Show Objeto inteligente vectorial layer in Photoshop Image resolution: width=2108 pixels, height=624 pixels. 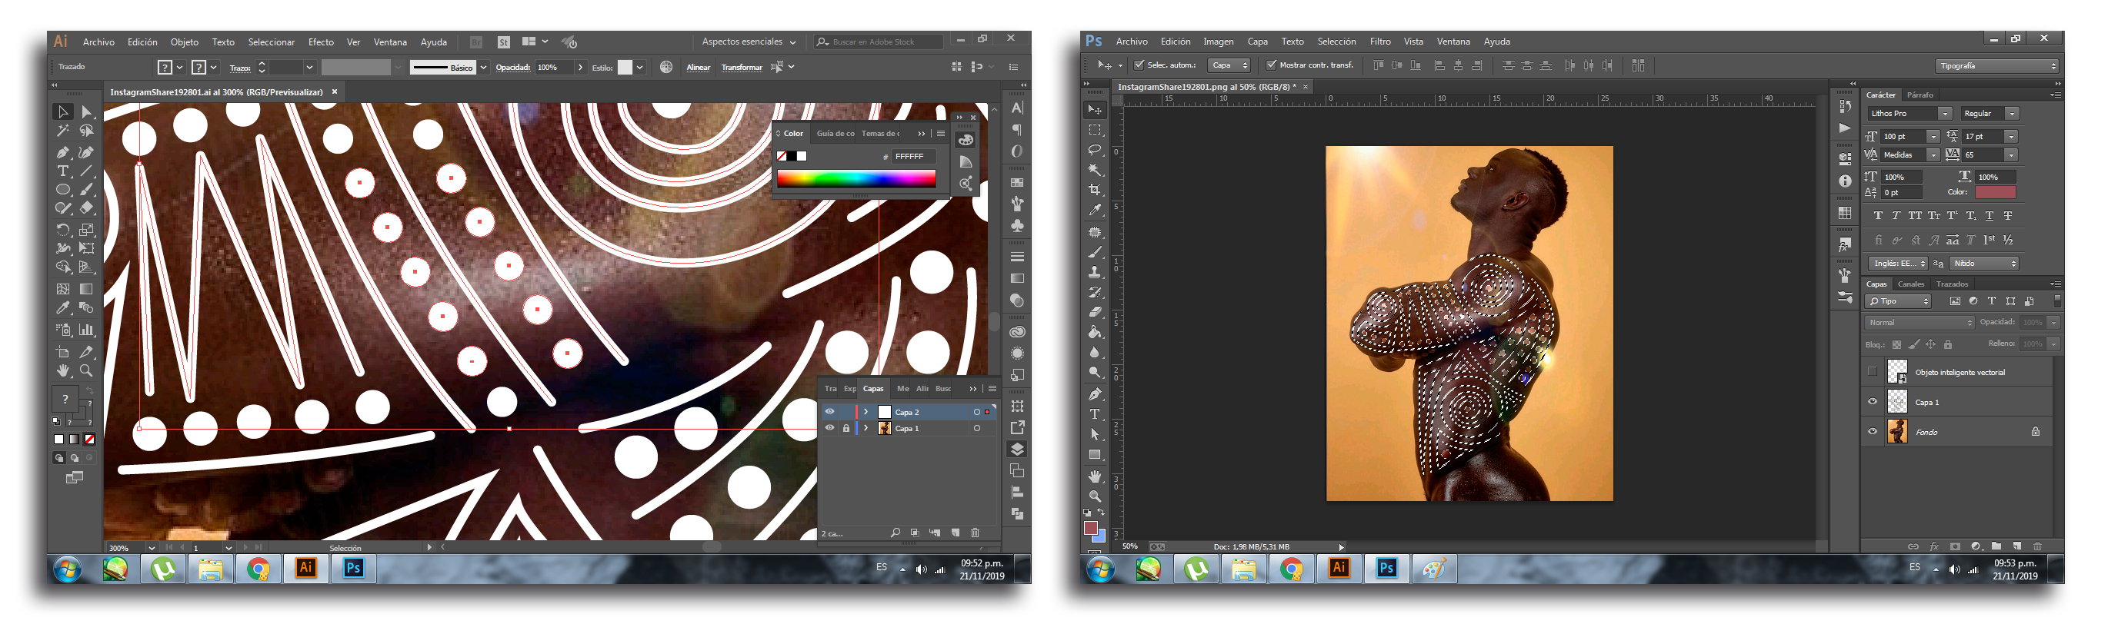pyautogui.click(x=1873, y=372)
